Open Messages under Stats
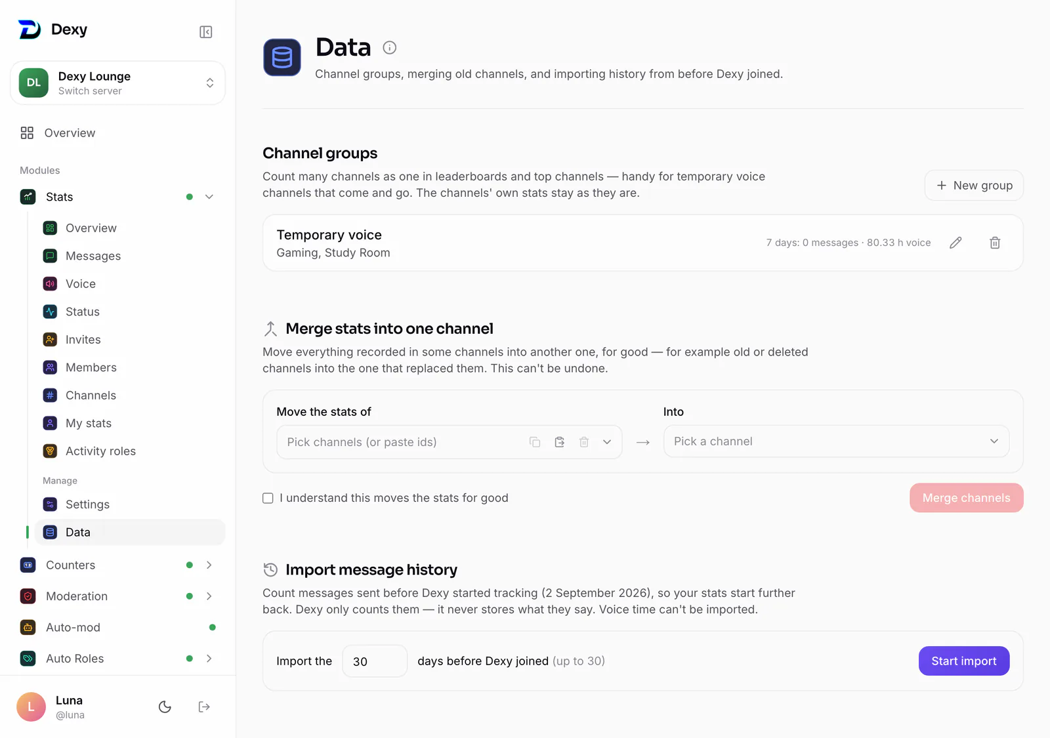 [x=130, y=256]
